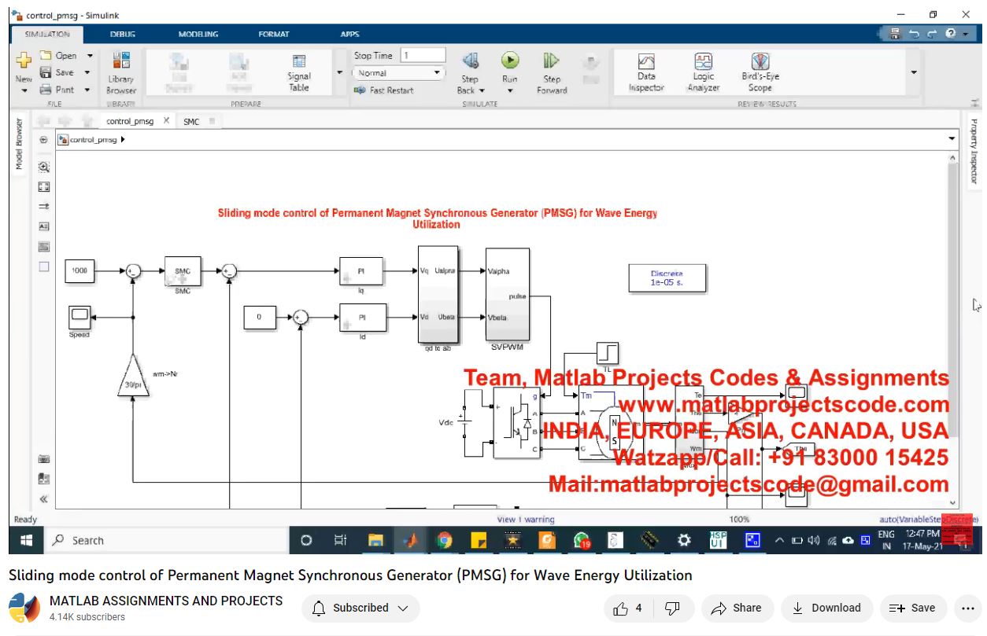The width and height of the screenshot is (987, 636).
Task: Open the Library Browser
Action: coord(121,72)
